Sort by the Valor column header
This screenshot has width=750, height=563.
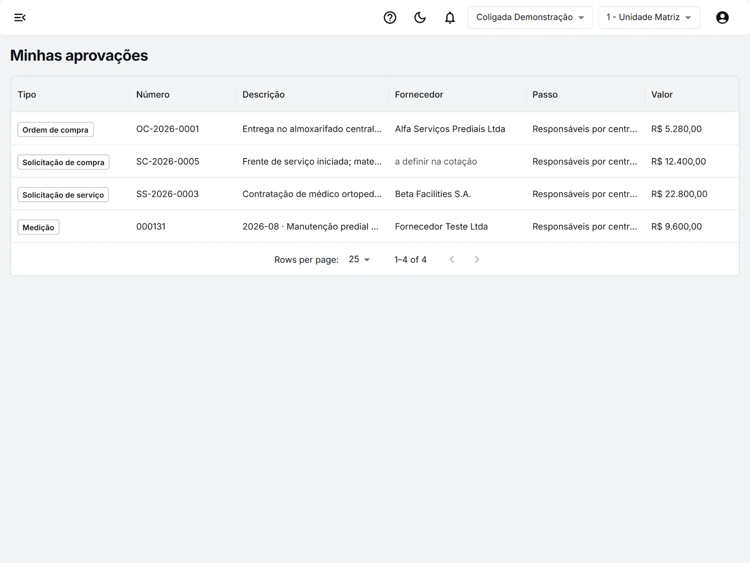tap(662, 94)
